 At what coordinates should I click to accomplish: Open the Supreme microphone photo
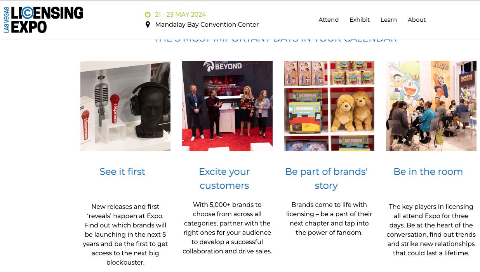pos(125,106)
